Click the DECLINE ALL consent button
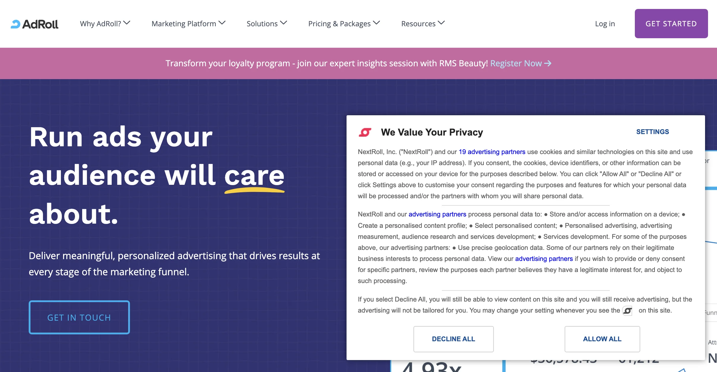Screen dimensions: 717x372 point(453,339)
